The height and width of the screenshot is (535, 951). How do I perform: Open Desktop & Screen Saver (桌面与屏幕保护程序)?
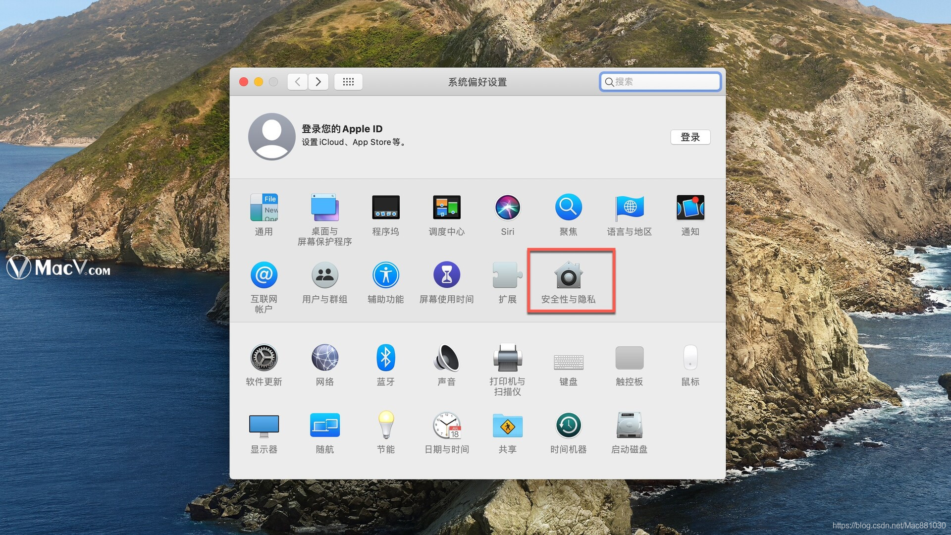pos(324,207)
